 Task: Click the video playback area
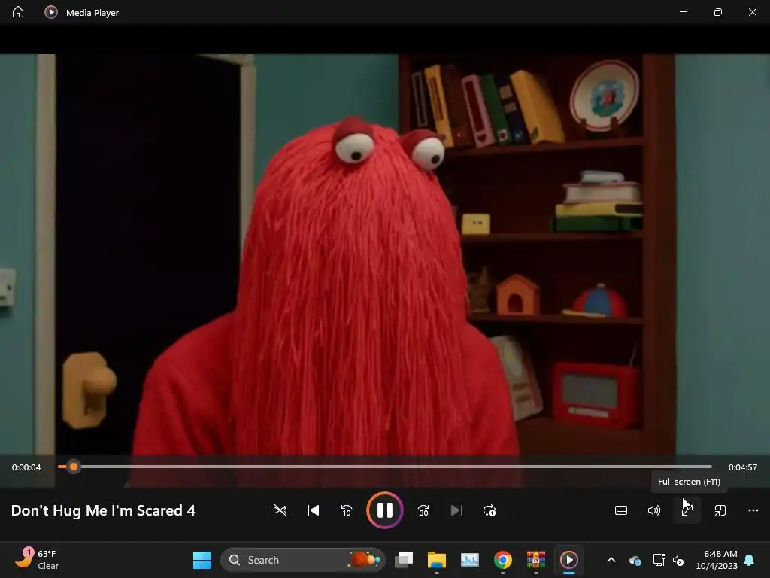tap(385, 254)
